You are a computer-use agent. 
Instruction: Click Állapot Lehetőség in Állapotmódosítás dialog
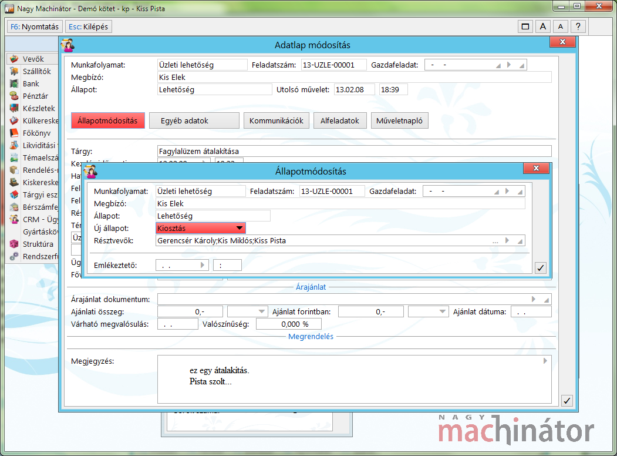(x=213, y=216)
